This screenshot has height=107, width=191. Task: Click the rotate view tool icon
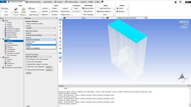coord(60,20)
